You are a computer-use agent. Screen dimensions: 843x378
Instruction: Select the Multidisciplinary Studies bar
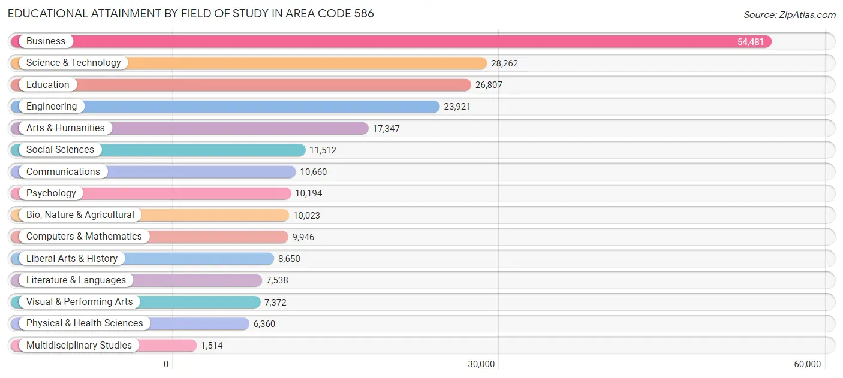point(168,345)
